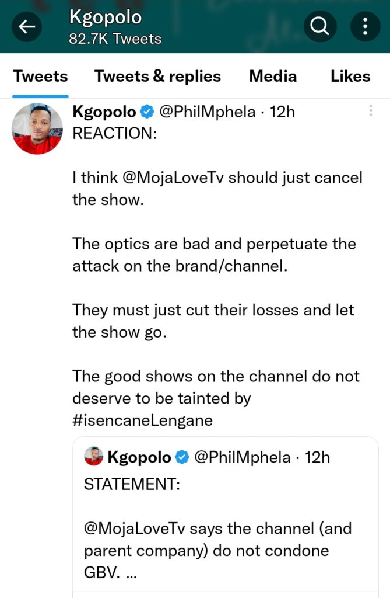Open the Media tab
Image resolution: width=390 pixels, height=598 pixels.
272,77
